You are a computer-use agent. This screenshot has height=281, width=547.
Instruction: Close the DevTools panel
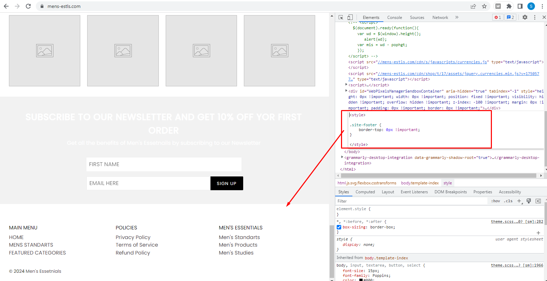coord(544,17)
